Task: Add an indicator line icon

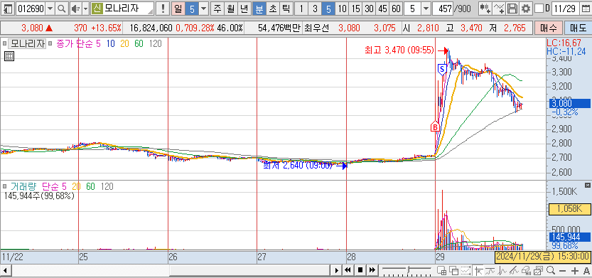Action: click(x=499, y=9)
